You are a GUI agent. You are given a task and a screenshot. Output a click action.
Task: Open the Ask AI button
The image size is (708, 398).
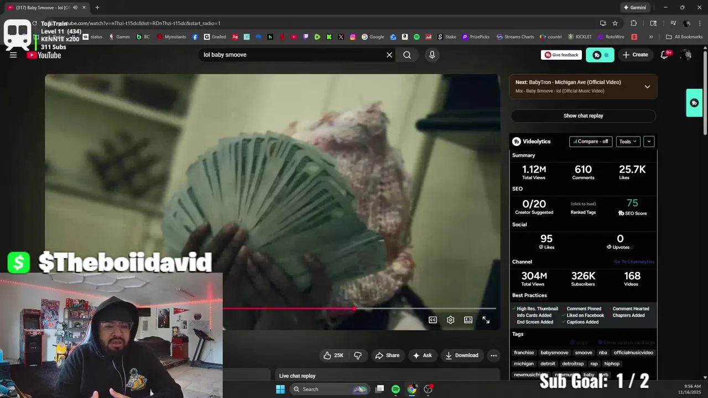[x=421, y=355]
